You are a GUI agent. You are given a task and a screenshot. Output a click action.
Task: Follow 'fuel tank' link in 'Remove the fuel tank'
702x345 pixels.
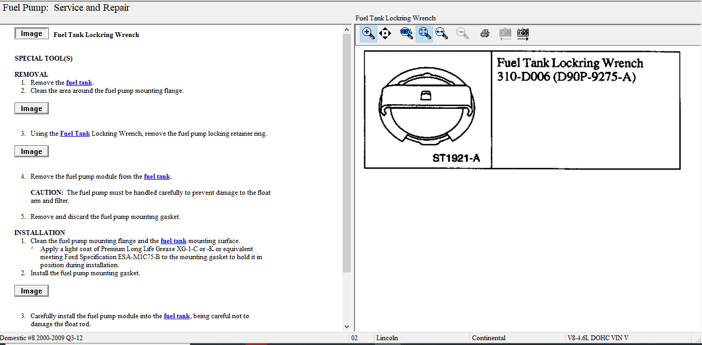click(x=79, y=83)
